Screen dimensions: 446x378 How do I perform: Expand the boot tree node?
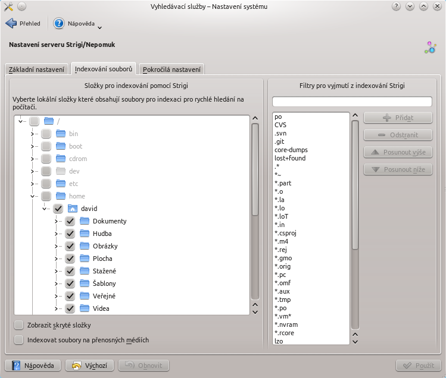coord(32,146)
